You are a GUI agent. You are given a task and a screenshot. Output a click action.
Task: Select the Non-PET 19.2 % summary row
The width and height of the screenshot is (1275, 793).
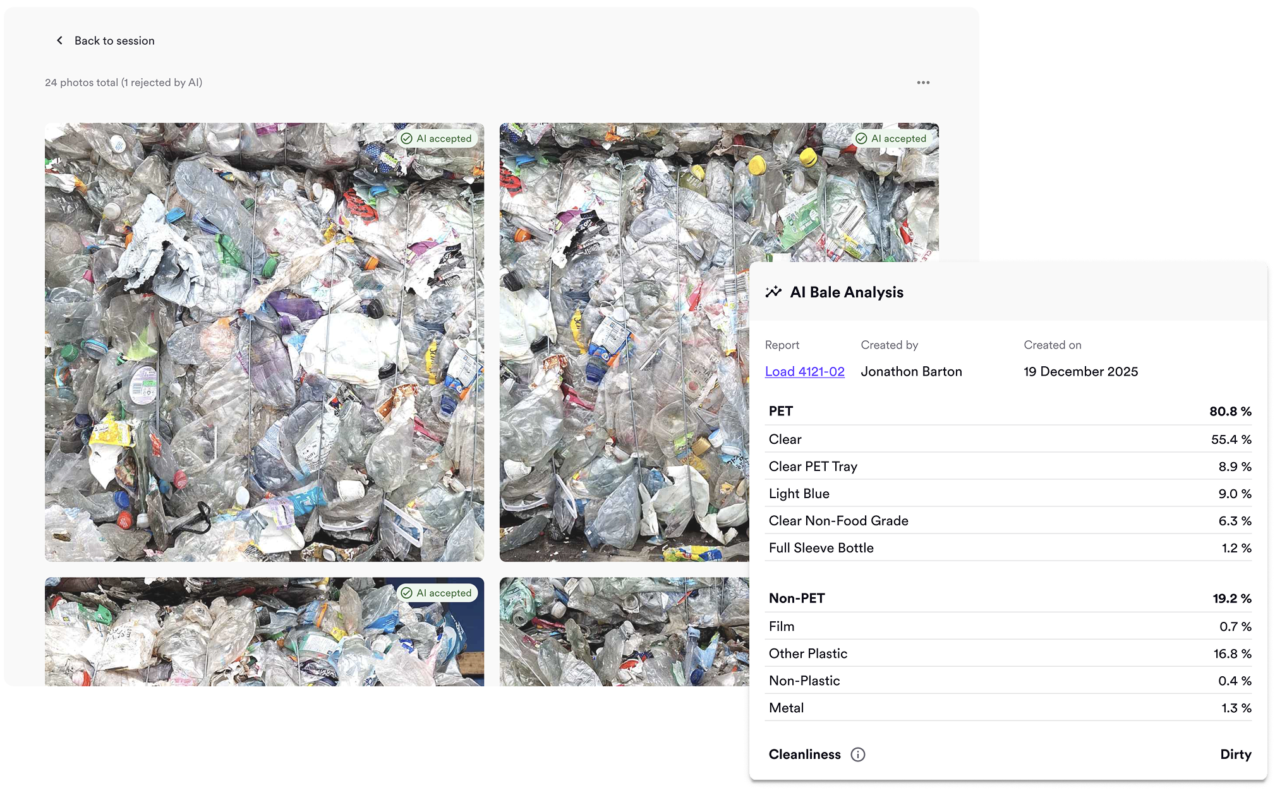click(1008, 598)
